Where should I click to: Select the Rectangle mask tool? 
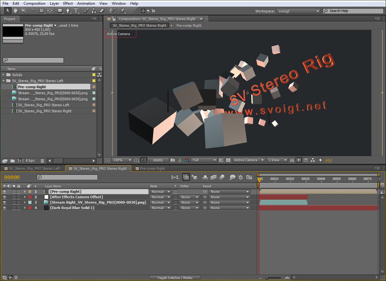click(60, 11)
